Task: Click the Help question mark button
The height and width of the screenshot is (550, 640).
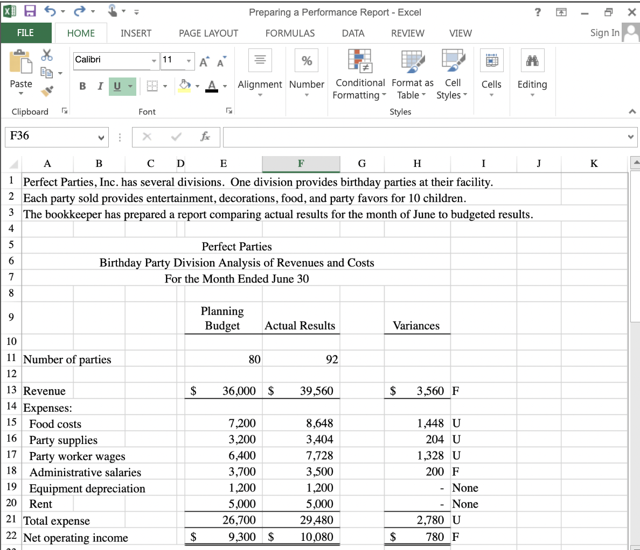Action: (x=537, y=12)
